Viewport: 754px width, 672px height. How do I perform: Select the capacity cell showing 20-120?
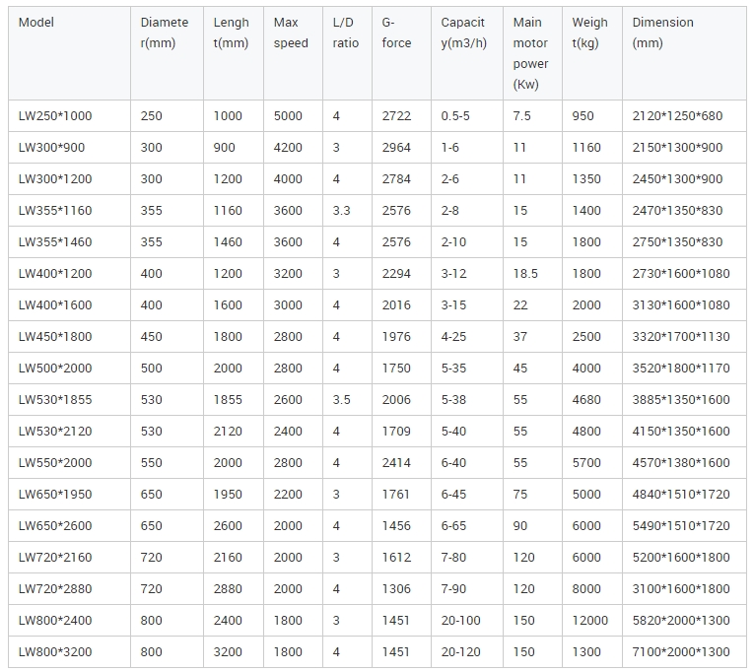[x=463, y=652]
